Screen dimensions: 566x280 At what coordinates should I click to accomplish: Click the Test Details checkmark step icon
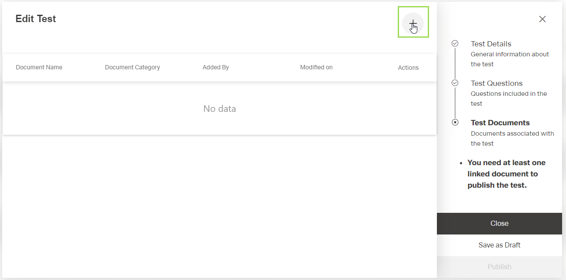click(455, 43)
